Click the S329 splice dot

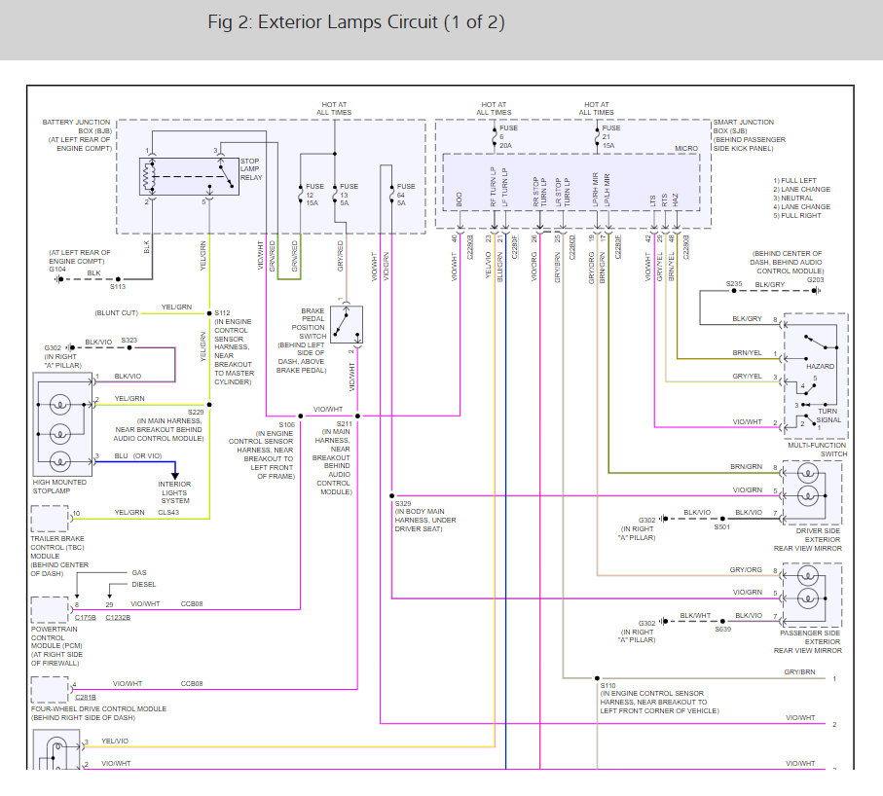tap(392, 496)
